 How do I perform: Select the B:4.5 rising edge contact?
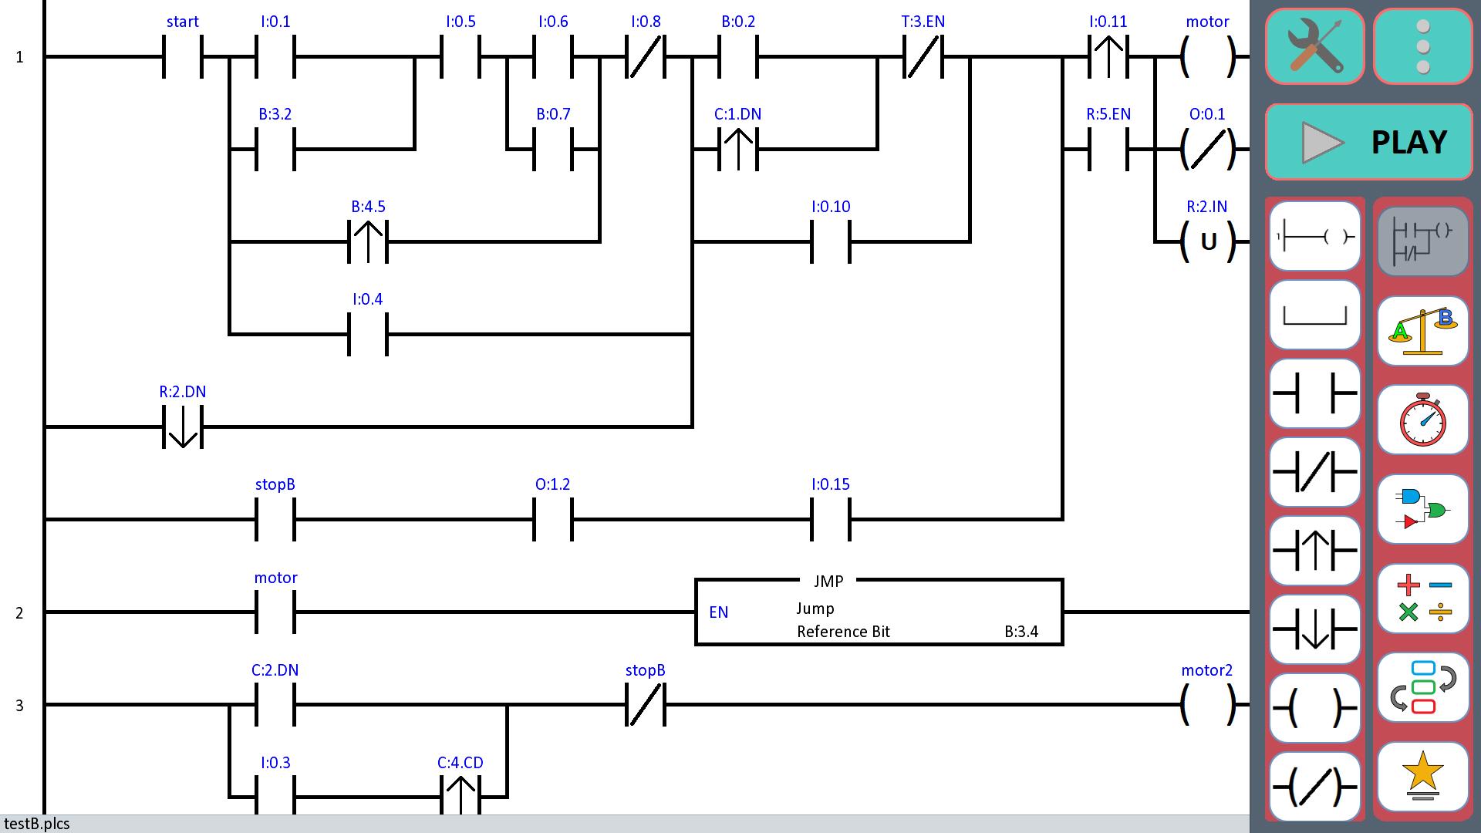tap(368, 242)
